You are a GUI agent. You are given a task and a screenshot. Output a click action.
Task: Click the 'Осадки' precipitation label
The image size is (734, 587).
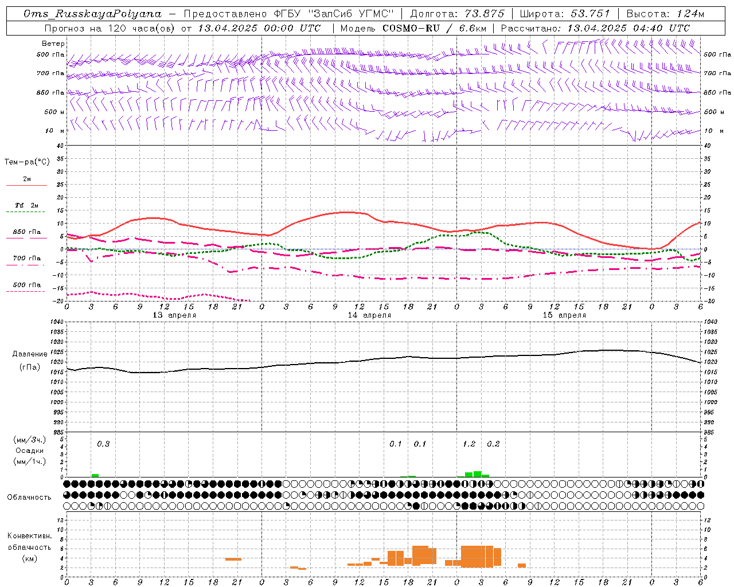[30, 451]
